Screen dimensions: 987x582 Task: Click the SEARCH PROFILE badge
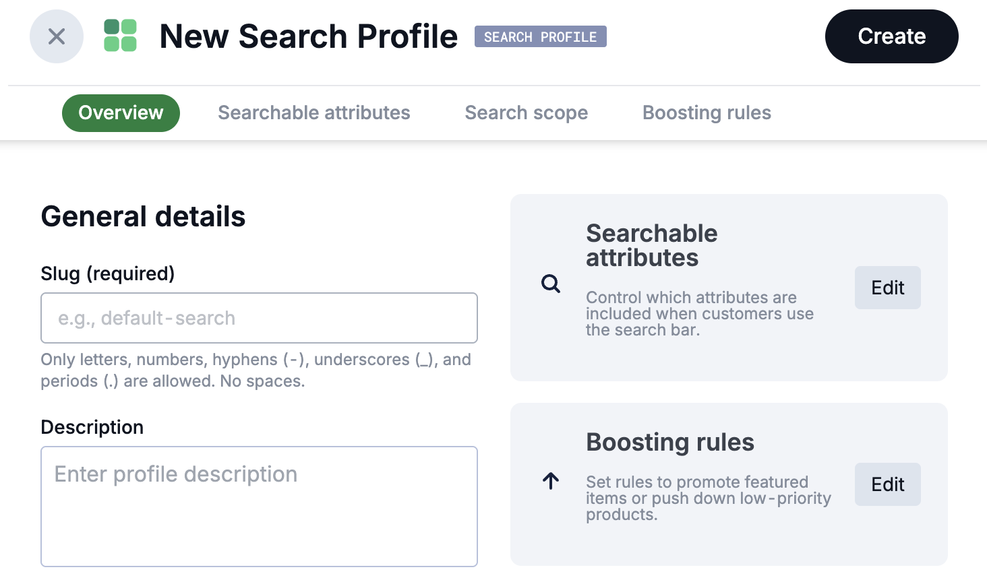tap(540, 36)
